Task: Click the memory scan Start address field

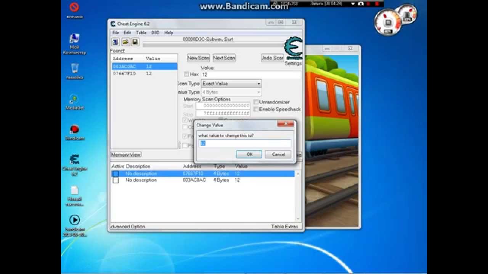Action: pyautogui.click(x=223, y=106)
